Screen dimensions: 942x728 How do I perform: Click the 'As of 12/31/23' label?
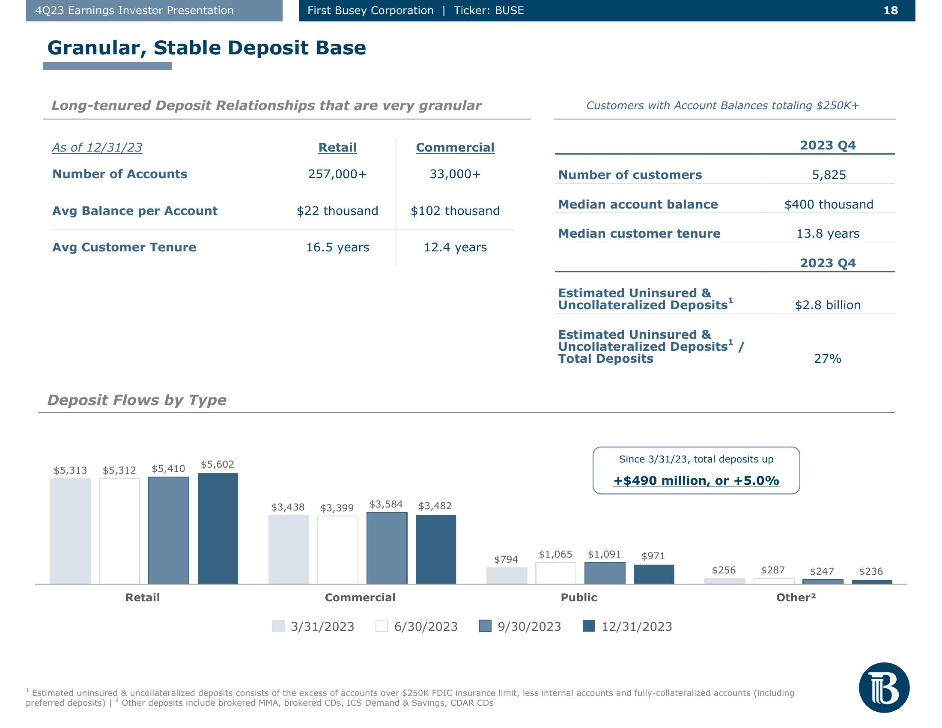97,147
